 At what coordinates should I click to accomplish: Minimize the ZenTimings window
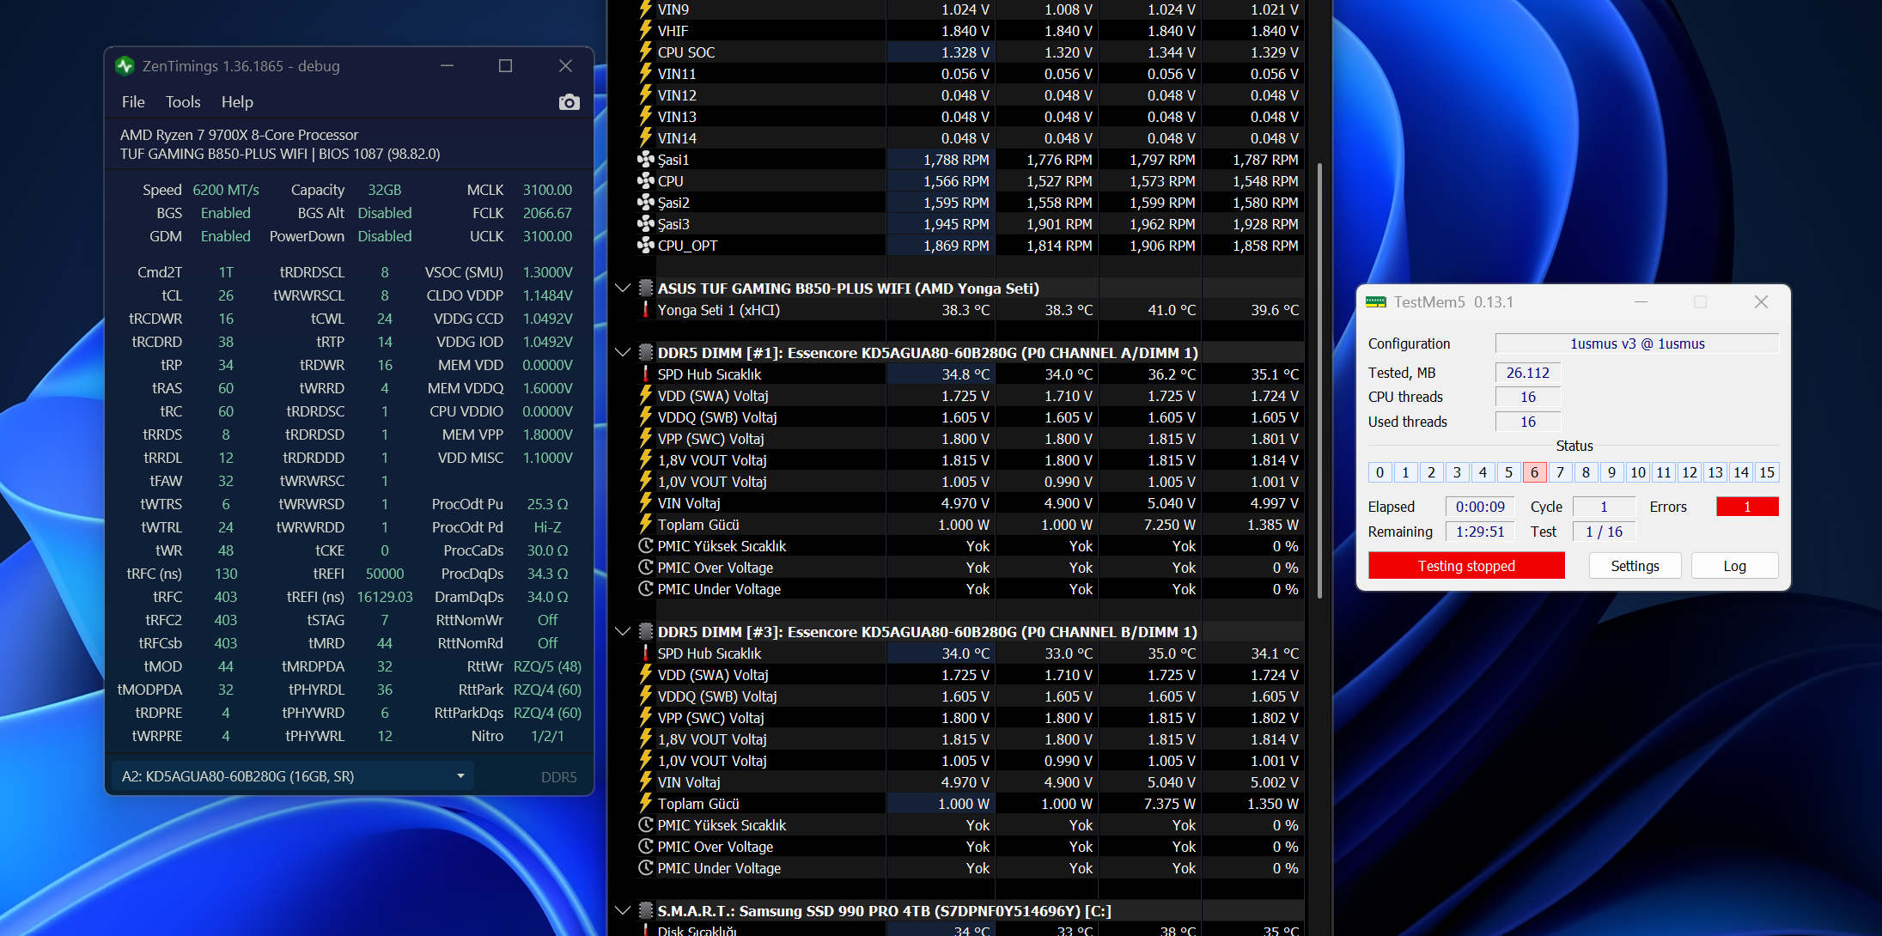click(x=447, y=66)
